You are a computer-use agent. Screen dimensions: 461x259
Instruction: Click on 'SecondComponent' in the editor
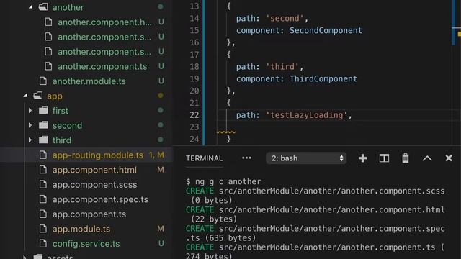tap(326, 30)
